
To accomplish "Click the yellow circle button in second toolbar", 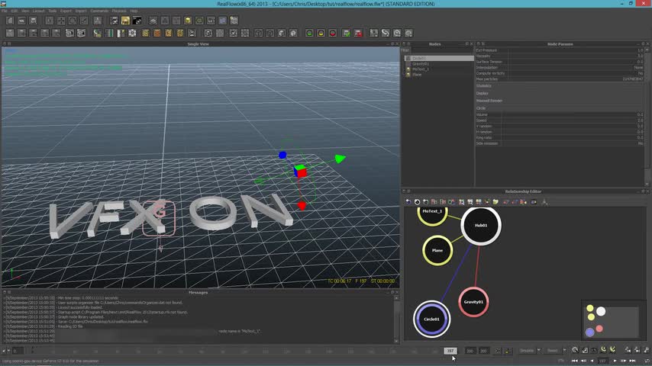I will 321,34.
